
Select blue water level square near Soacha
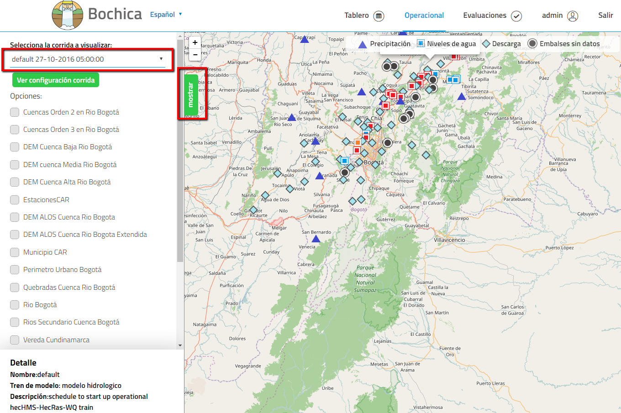[345, 161]
